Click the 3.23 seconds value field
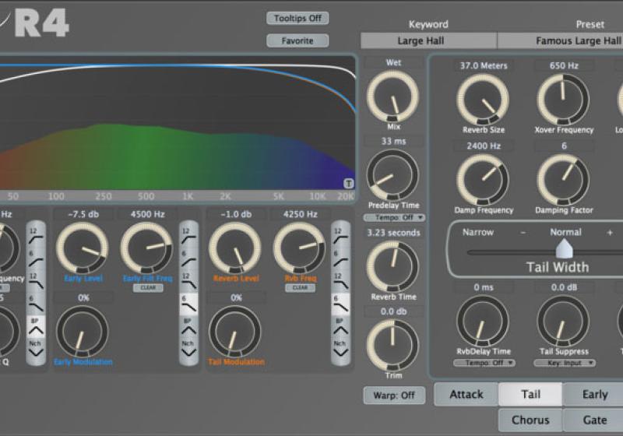Screen dimensions: 623x436 click(393, 233)
